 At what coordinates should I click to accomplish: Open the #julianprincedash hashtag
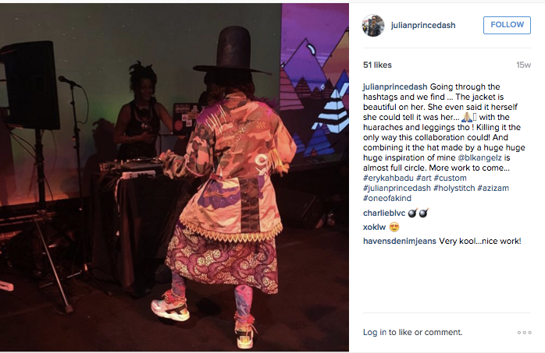pyautogui.click(x=397, y=188)
